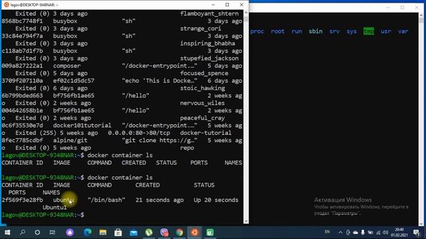Image resolution: width=426 pixels, height=239 pixels.
Task: Click the "/bin/bash" command text
Action: click(106, 200)
